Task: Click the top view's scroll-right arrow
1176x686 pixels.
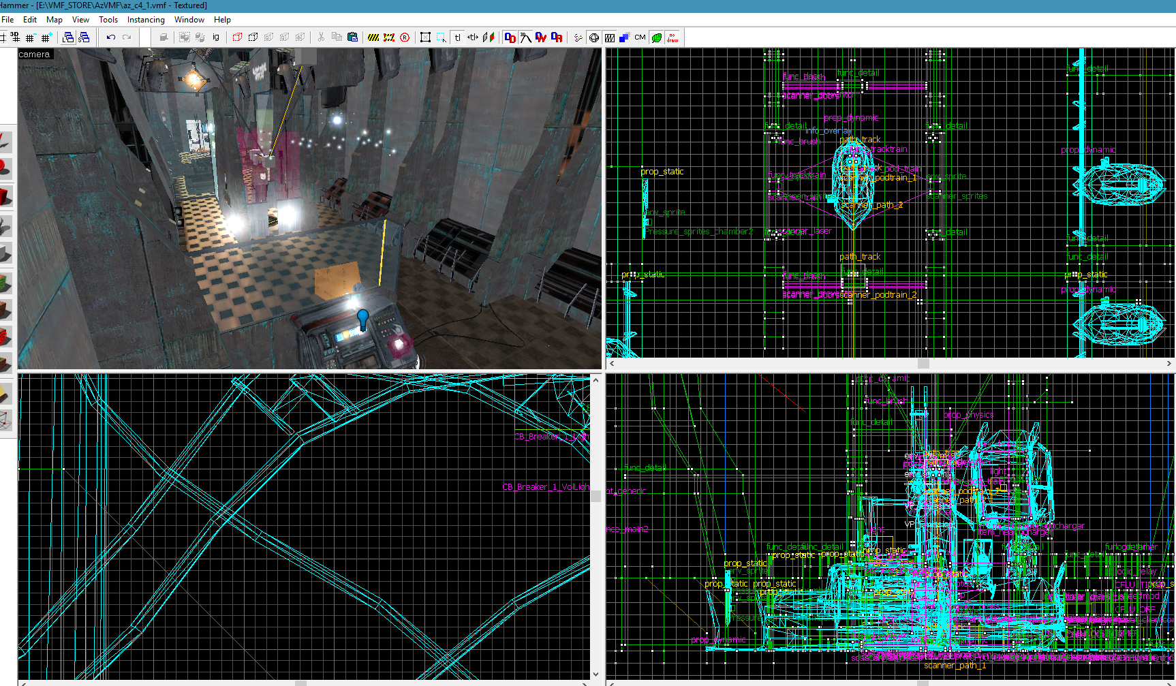Action: [1169, 364]
